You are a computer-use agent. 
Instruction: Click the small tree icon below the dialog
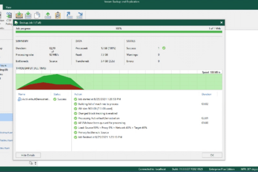pyautogui.click(x=31, y=163)
